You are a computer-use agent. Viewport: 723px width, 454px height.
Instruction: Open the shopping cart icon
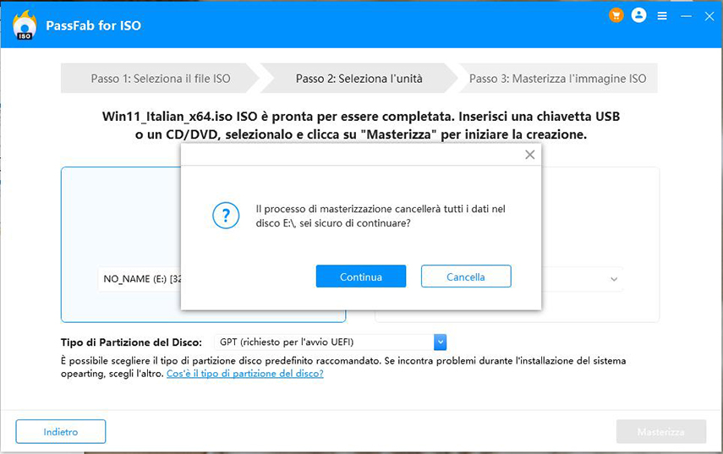pos(616,15)
